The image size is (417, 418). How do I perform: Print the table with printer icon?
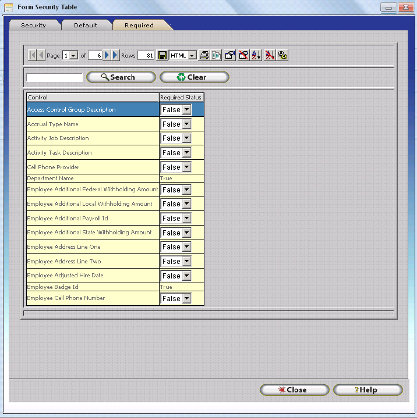click(204, 55)
